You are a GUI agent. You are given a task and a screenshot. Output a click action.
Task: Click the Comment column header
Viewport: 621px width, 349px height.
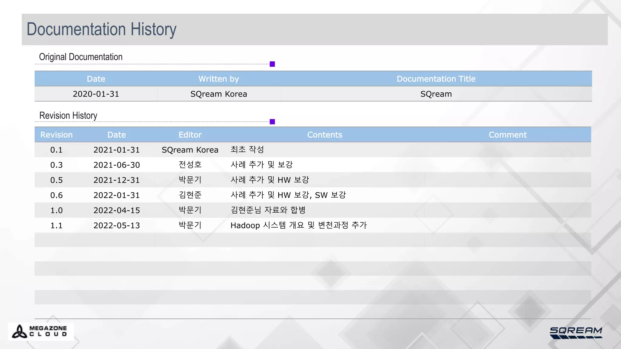507,135
